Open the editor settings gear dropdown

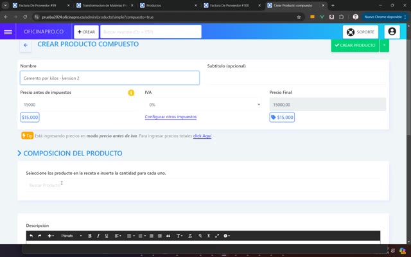click(227, 236)
